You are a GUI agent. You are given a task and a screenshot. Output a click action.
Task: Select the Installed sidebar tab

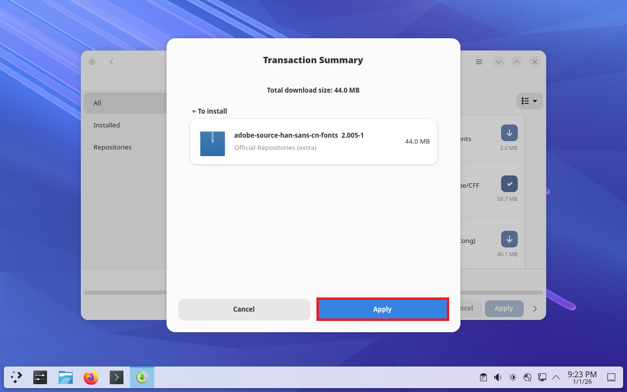pos(107,125)
